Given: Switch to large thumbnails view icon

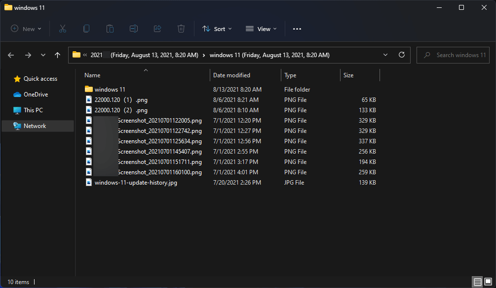Looking at the screenshot, I should 488,282.
